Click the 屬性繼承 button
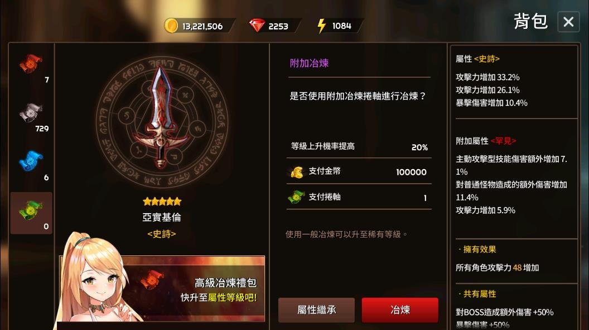The width and height of the screenshot is (589, 330). coord(316,310)
